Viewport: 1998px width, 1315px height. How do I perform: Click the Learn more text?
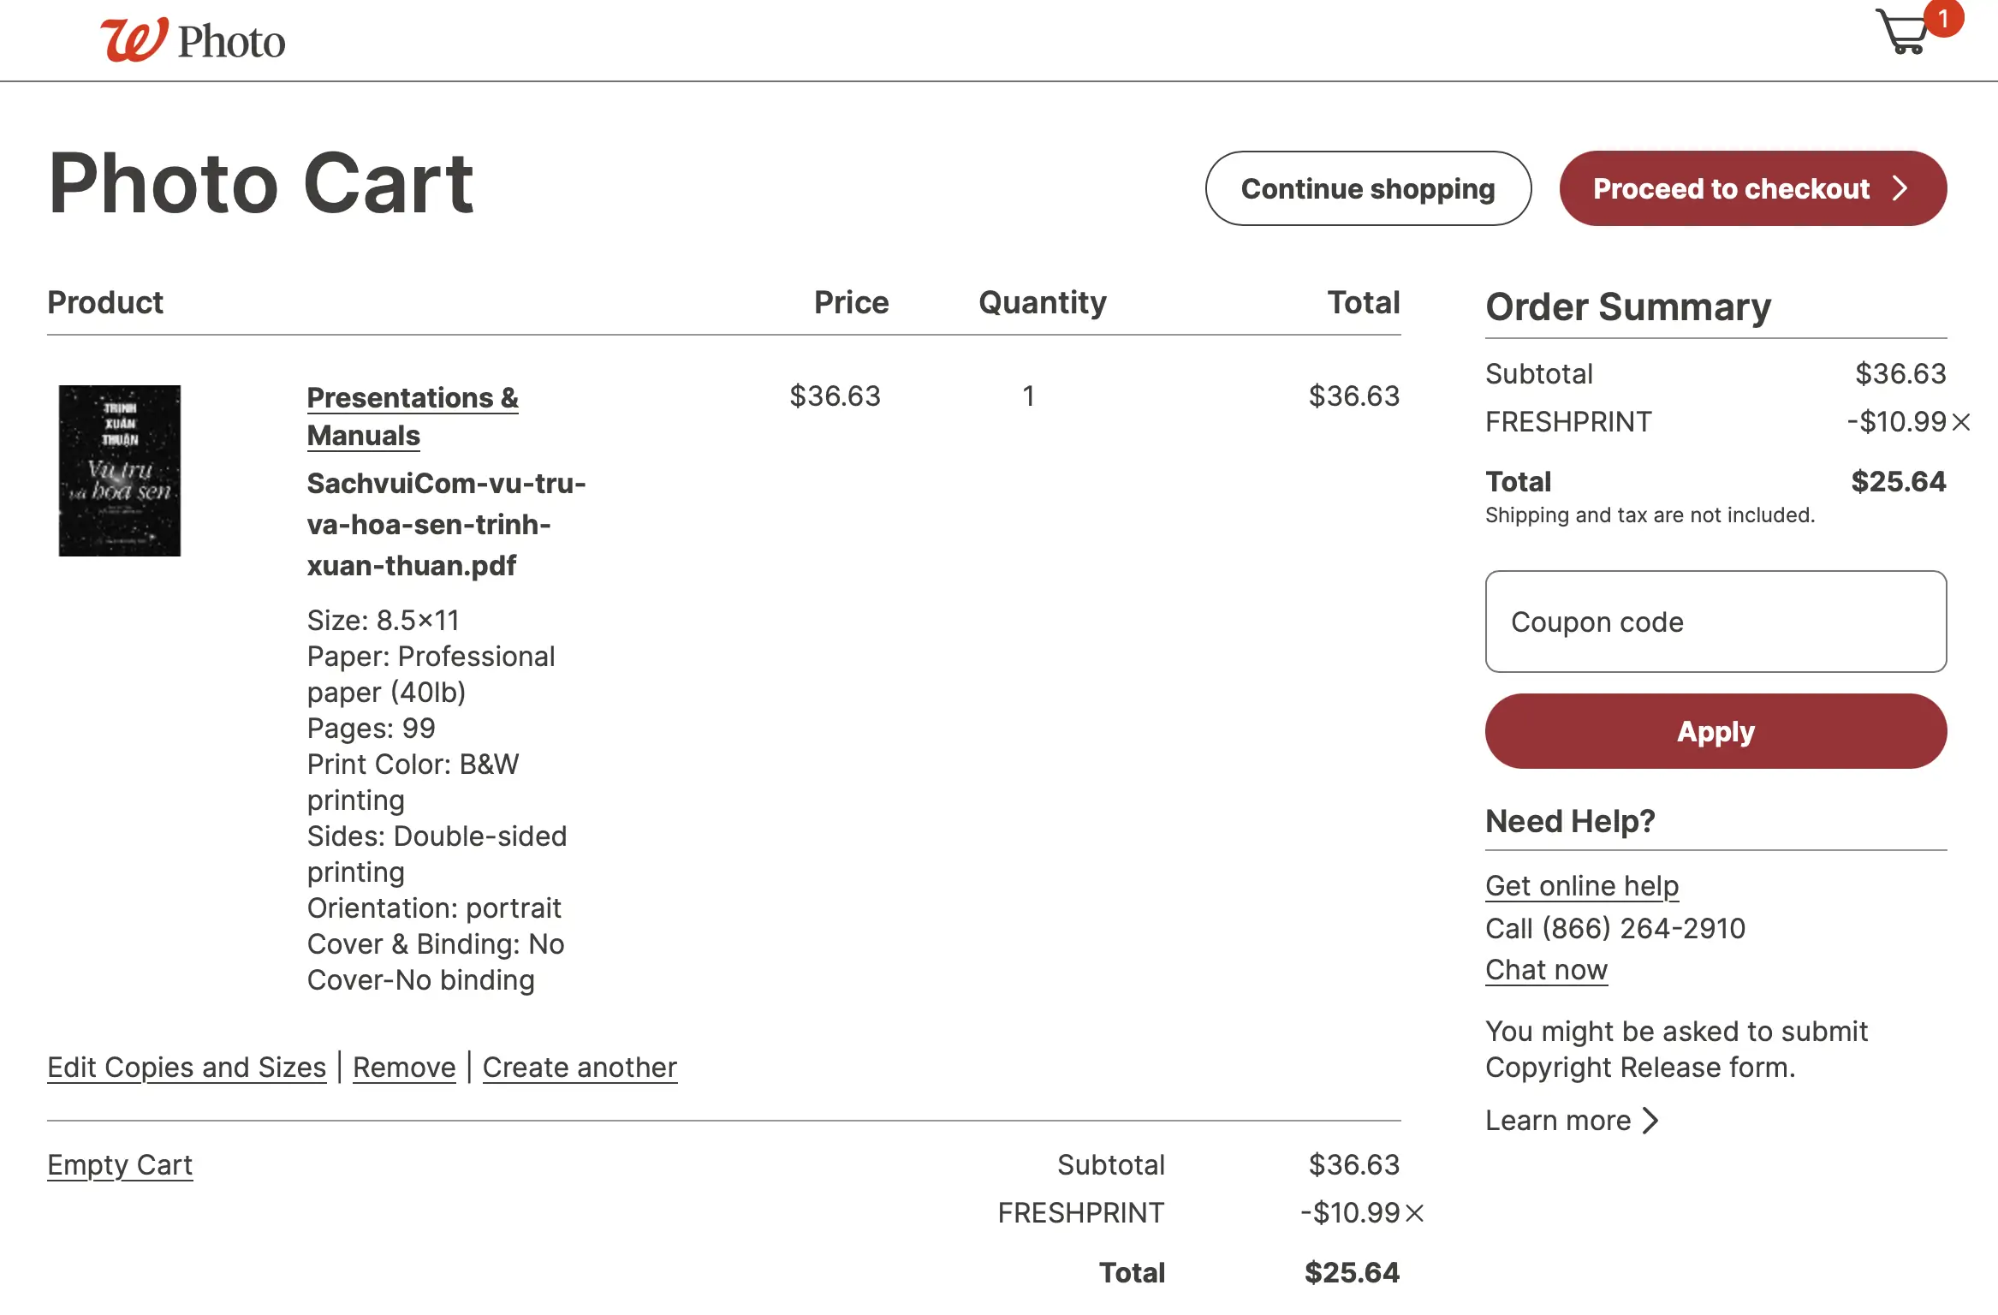tap(1557, 1121)
